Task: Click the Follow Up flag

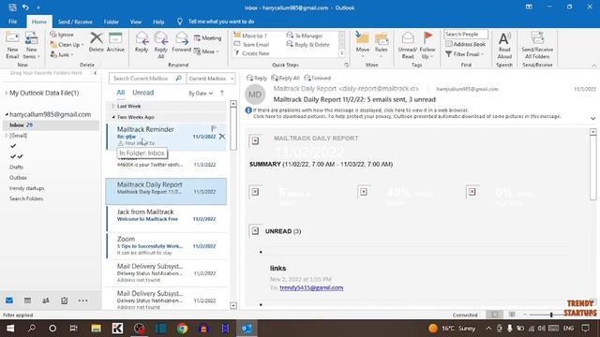Action: [x=427, y=45]
